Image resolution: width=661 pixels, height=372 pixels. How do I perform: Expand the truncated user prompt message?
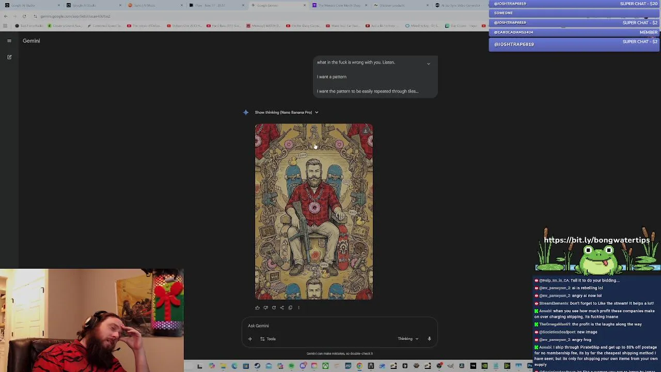[428, 64]
